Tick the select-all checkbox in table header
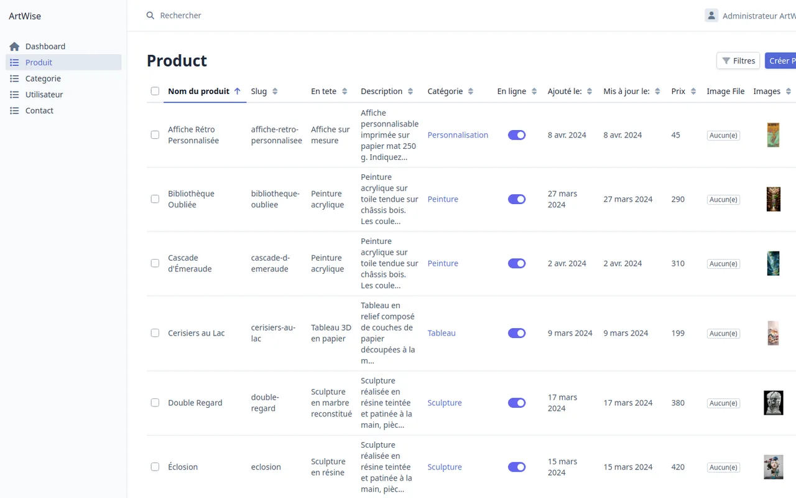Image resolution: width=796 pixels, height=498 pixels. coord(155,92)
